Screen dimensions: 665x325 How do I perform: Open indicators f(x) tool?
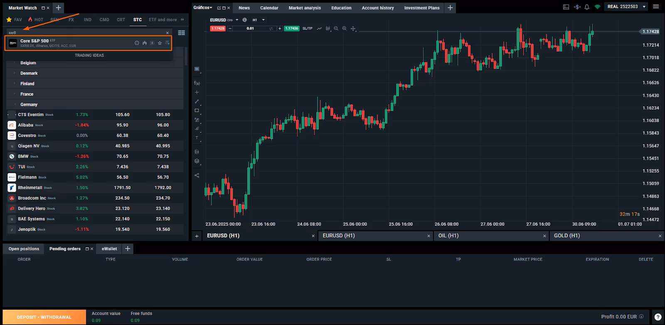[197, 83]
